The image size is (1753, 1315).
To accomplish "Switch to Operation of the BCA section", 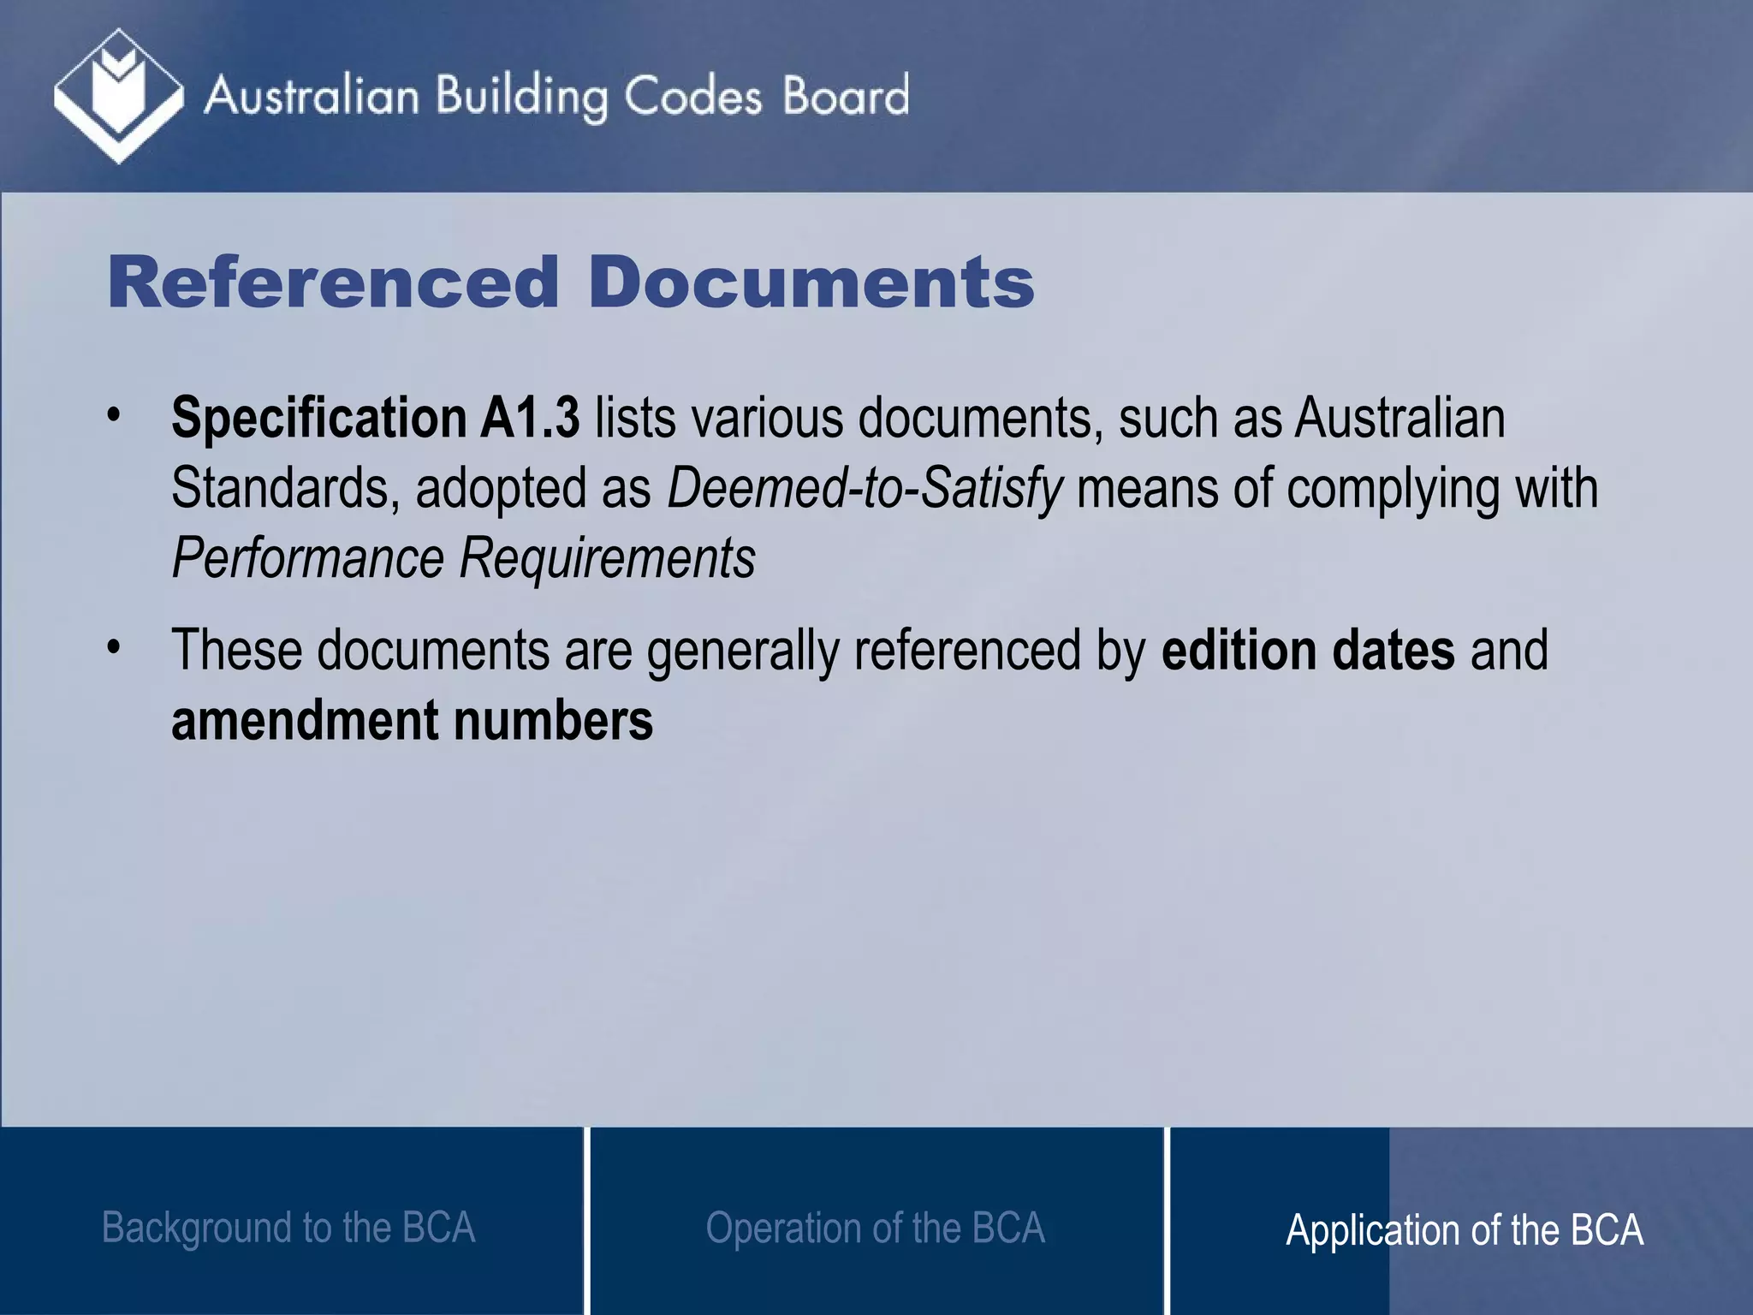I will click(x=875, y=1228).
